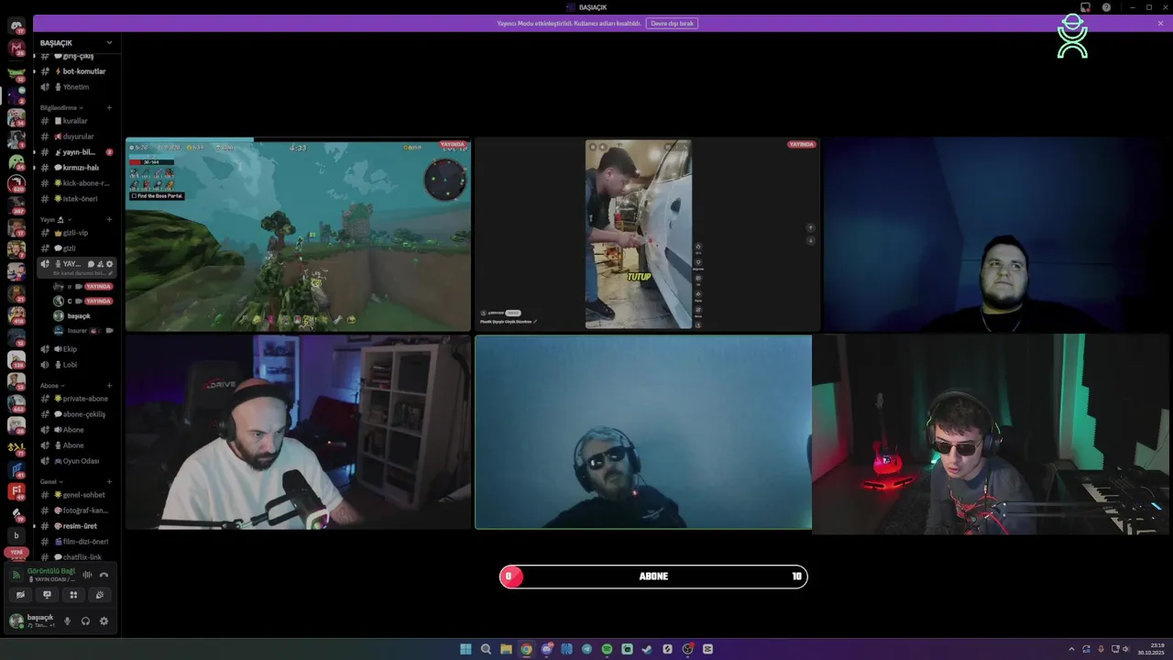This screenshot has width=1173, height=660.
Task: Open Windows Start menu
Action: click(466, 649)
